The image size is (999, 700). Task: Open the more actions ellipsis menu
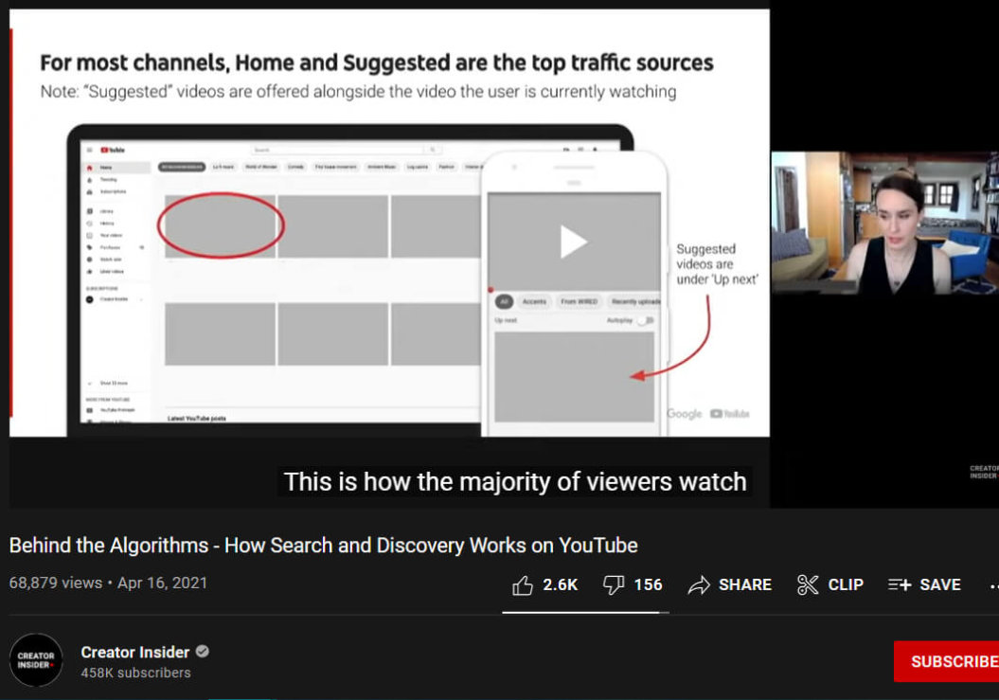tap(993, 585)
